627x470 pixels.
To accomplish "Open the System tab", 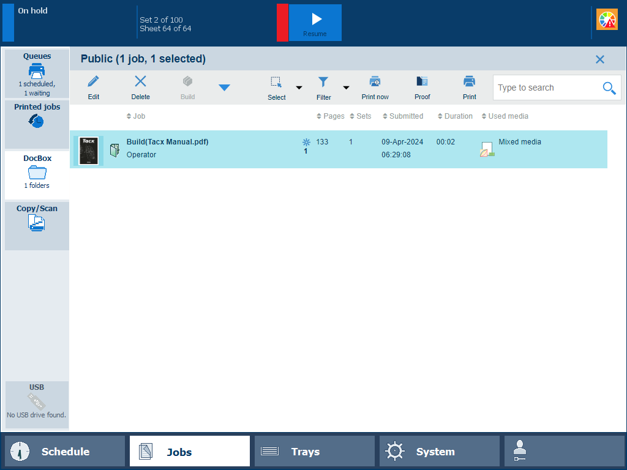I will tap(439, 452).
